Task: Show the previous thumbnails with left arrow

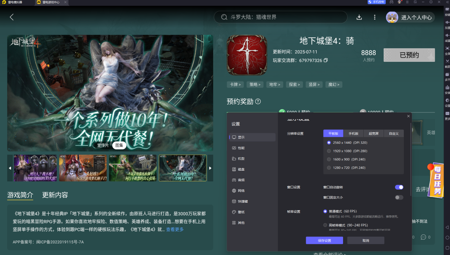Action: [10, 168]
